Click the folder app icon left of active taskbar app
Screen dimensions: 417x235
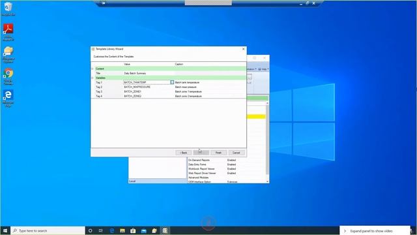tap(154, 230)
